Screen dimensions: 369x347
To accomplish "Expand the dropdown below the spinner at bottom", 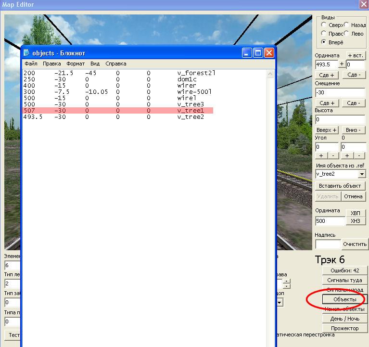I will coord(280,303).
